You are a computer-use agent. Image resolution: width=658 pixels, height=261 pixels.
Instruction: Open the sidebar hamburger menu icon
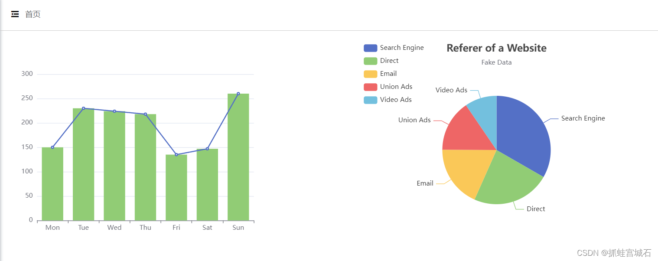[15, 13]
